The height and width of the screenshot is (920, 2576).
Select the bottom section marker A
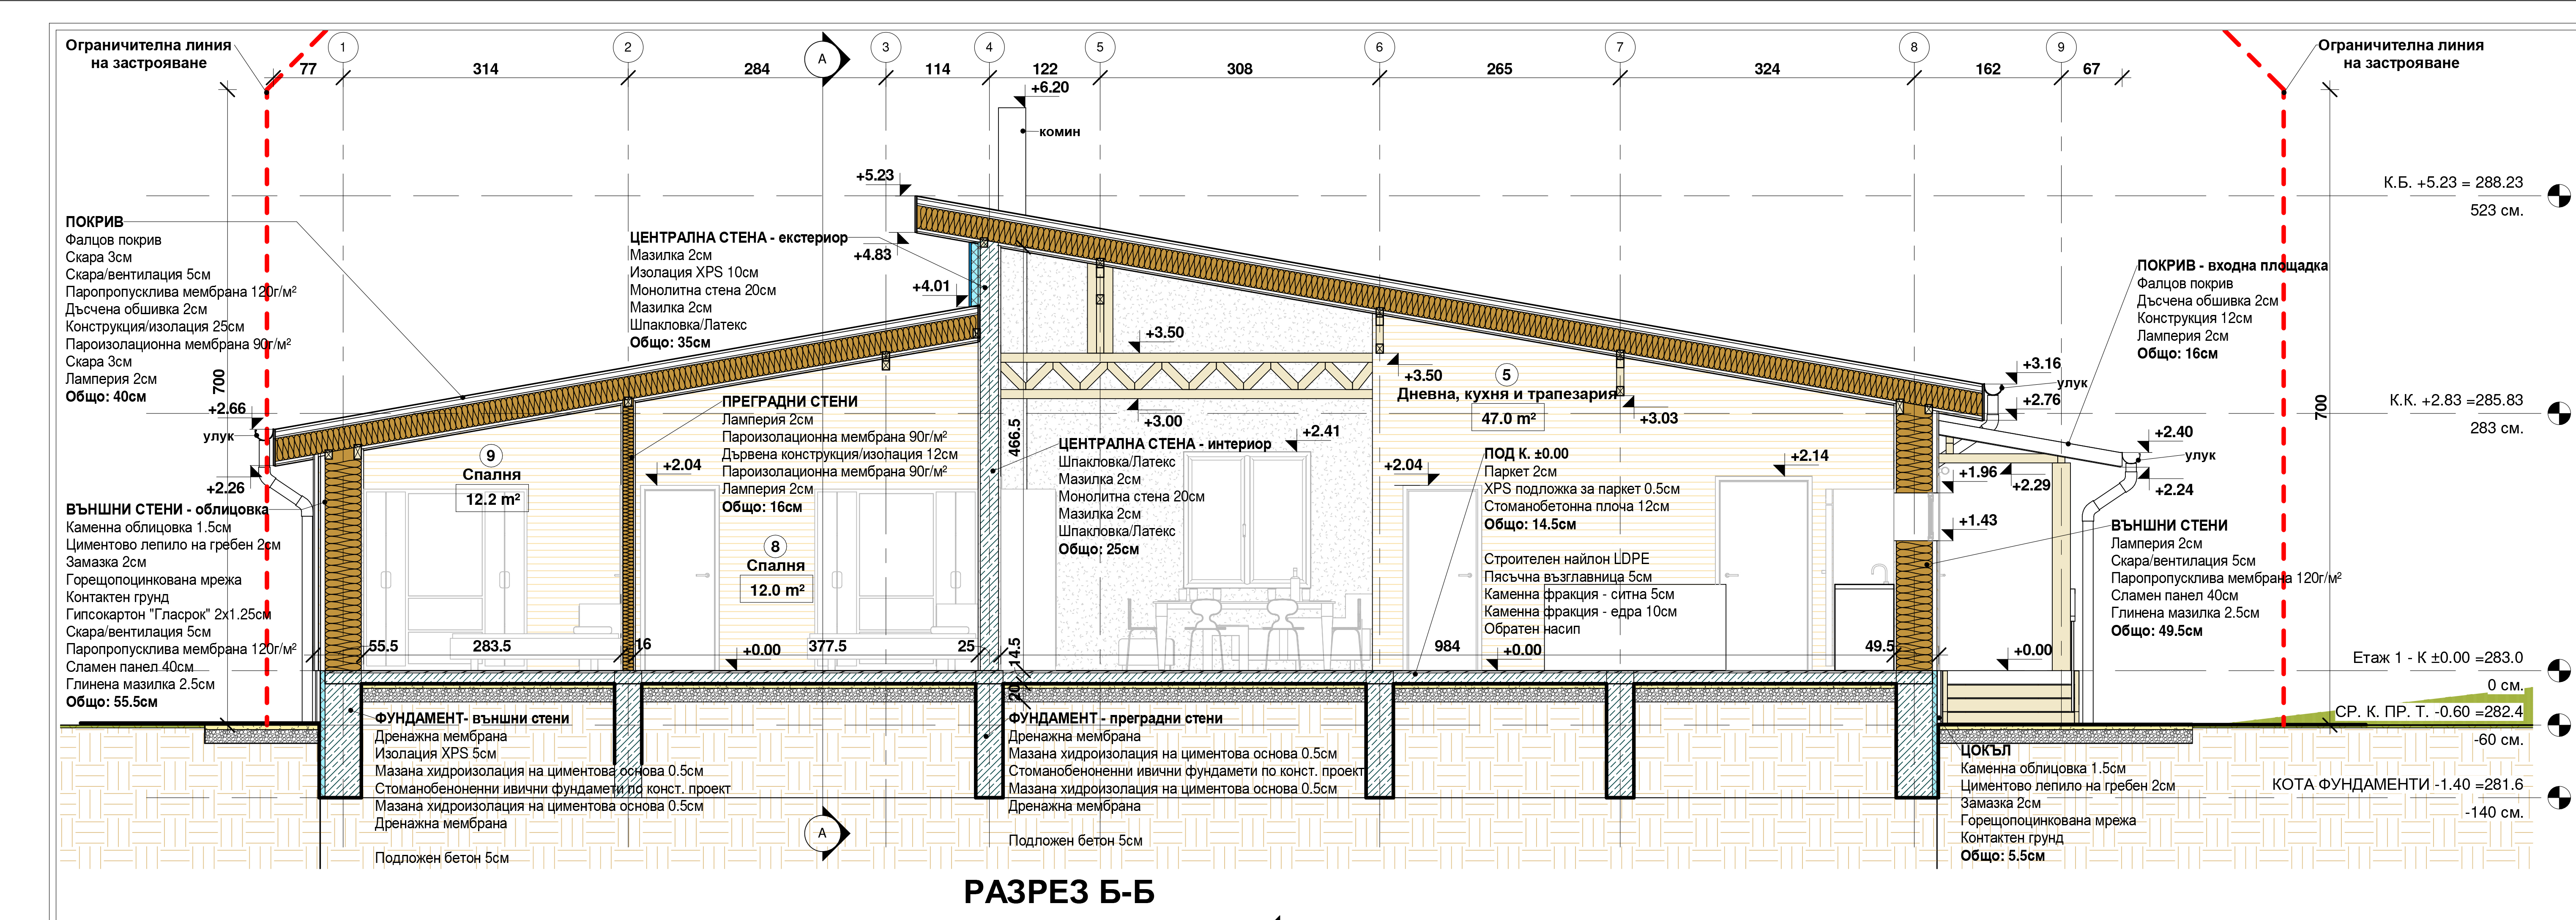tap(823, 833)
